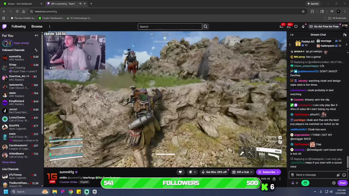Open the notification bell dropdown

(x=192, y=172)
